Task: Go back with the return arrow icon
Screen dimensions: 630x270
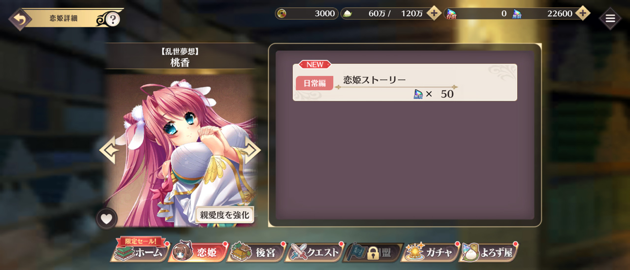Action: (x=20, y=19)
